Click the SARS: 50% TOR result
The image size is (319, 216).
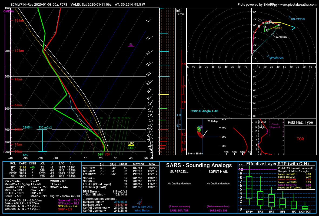coord(179,211)
